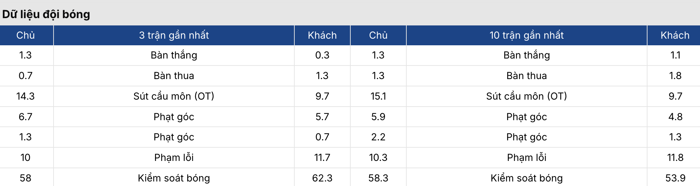700x186 pixels.
Task: Click the away fouls value 11.8
Action: (x=675, y=157)
